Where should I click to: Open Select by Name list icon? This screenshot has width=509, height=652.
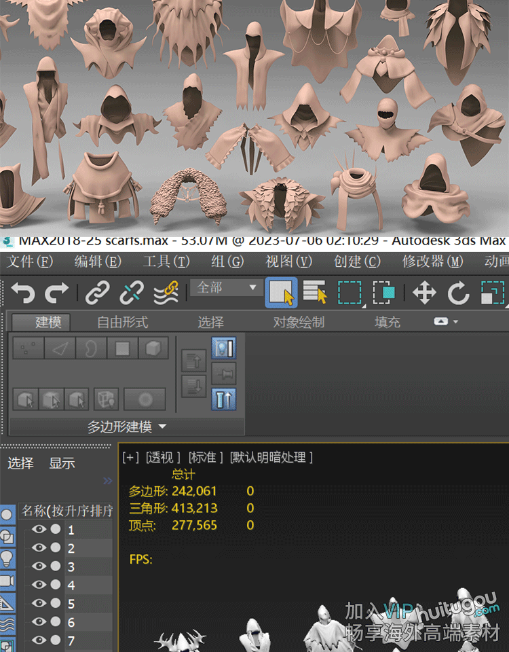pos(315,293)
